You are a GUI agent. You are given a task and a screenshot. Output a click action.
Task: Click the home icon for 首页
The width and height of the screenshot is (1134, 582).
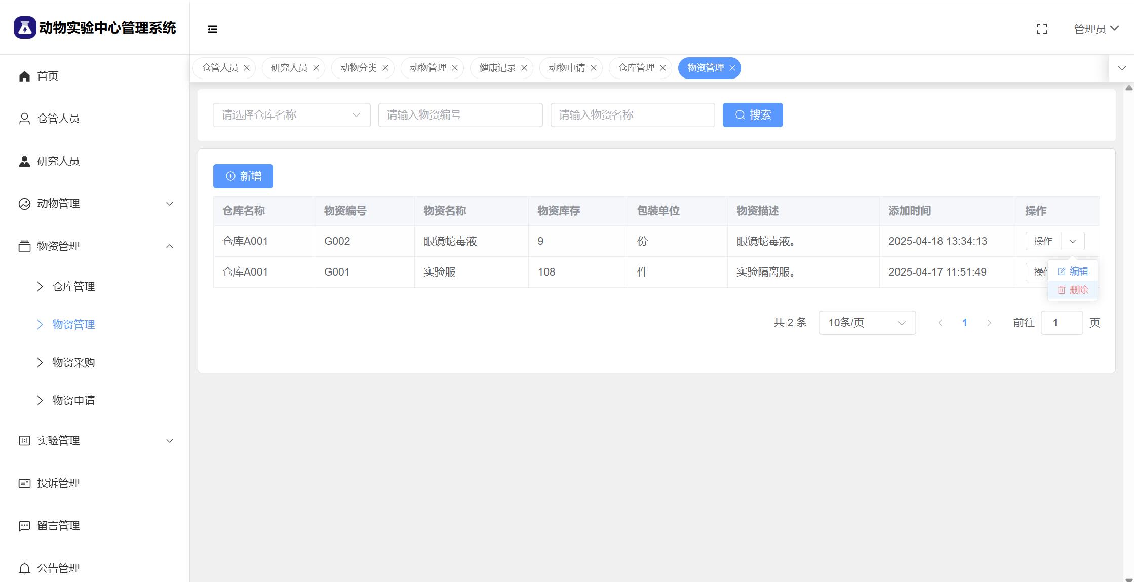pos(24,76)
